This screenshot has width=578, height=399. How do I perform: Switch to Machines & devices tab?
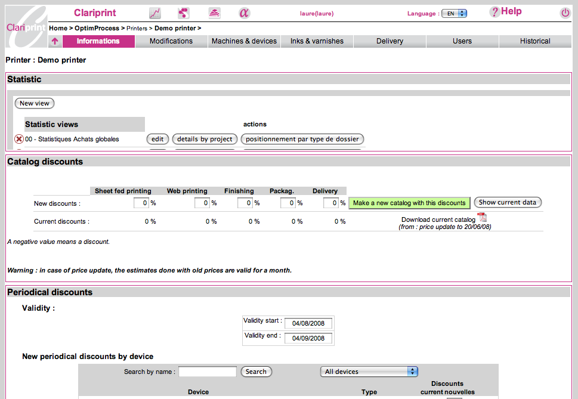244,41
